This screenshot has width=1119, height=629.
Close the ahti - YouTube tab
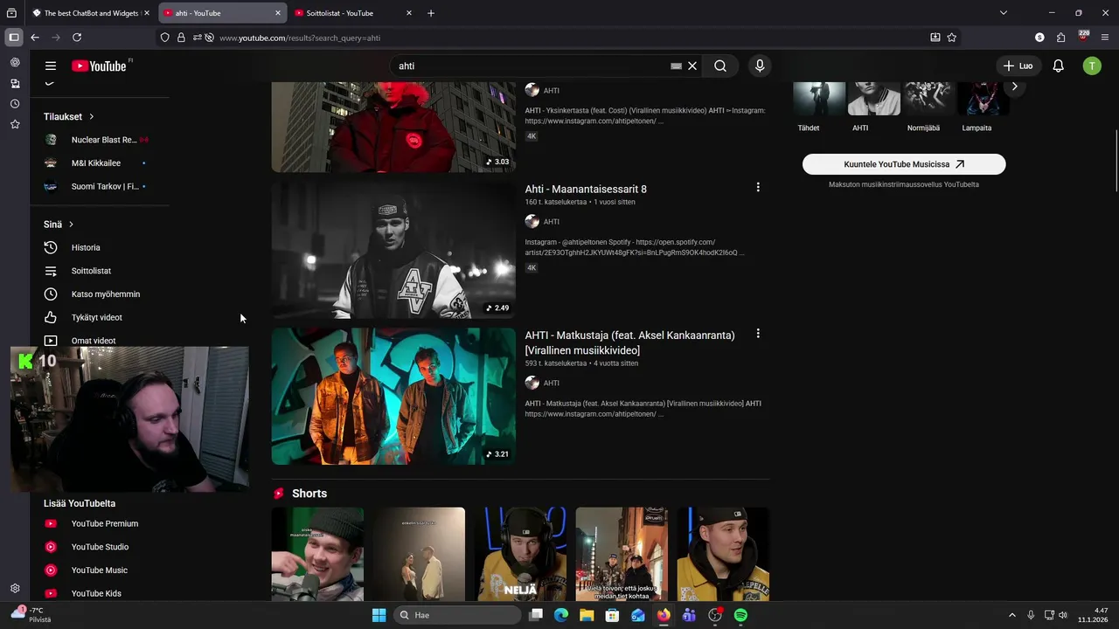pyautogui.click(x=278, y=13)
